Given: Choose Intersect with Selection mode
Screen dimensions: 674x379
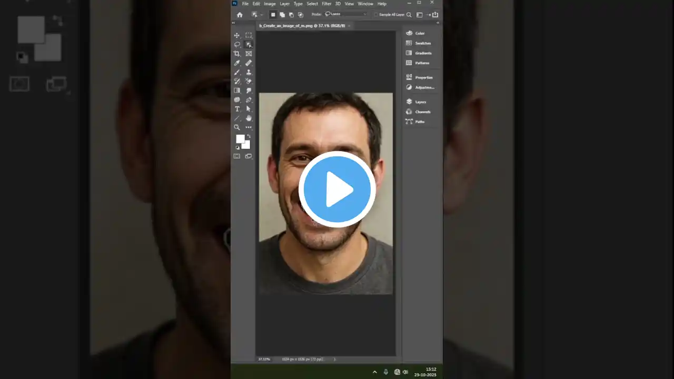Looking at the screenshot, I should (300, 15).
